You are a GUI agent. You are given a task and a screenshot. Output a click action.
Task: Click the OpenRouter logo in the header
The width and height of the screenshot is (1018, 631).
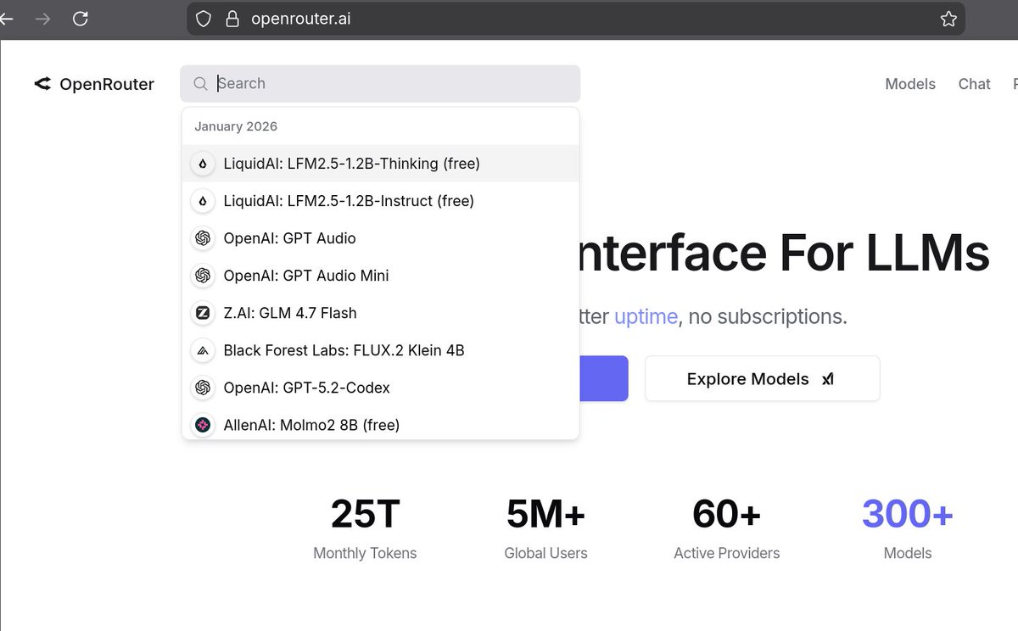pyautogui.click(x=93, y=84)
